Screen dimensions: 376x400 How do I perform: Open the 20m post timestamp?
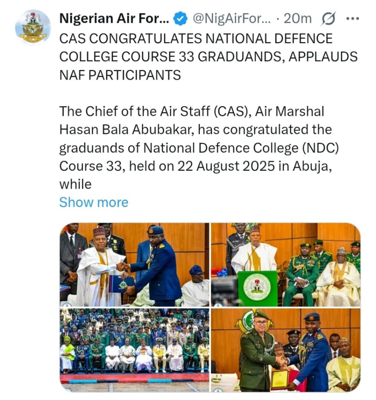[298, 19]
